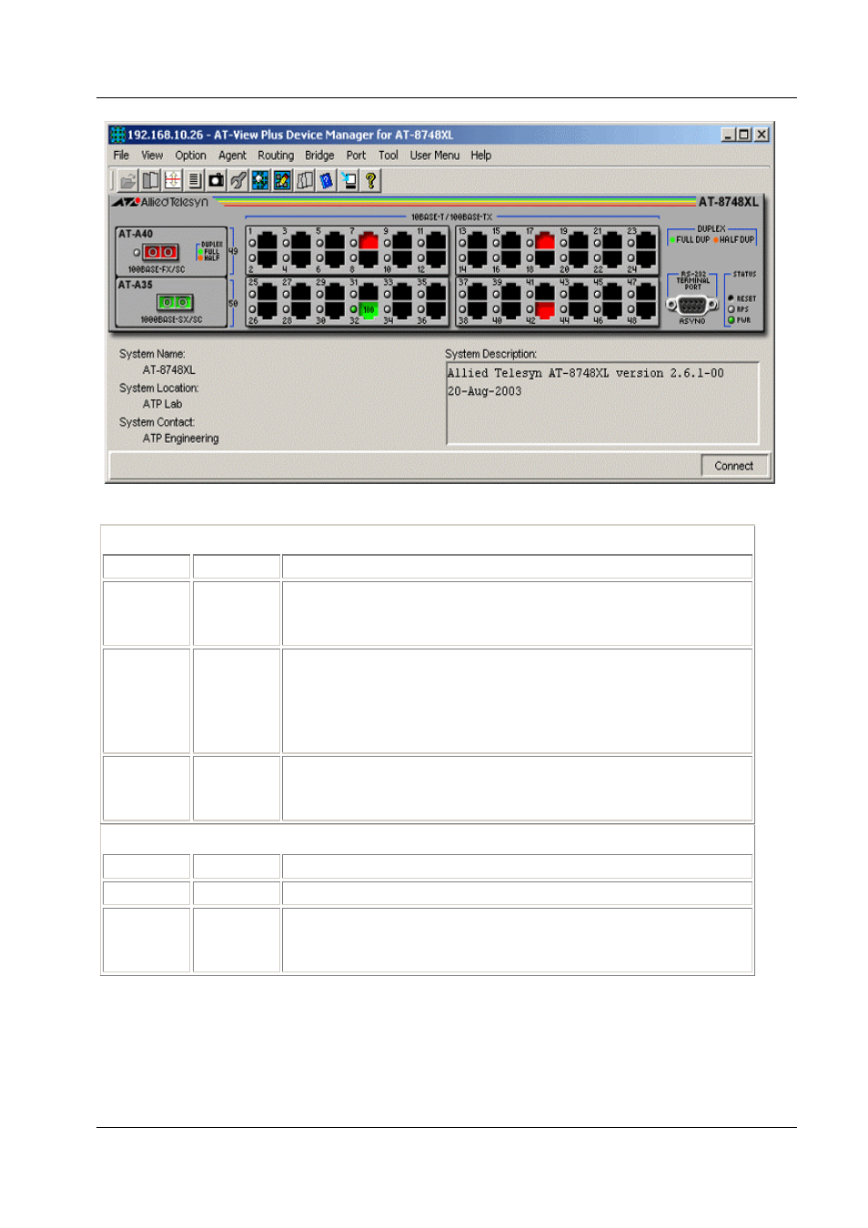868x1228 pixels.
Task: Click the blue grid with pencil toolbar icon
Action: [x=282, y=180]
